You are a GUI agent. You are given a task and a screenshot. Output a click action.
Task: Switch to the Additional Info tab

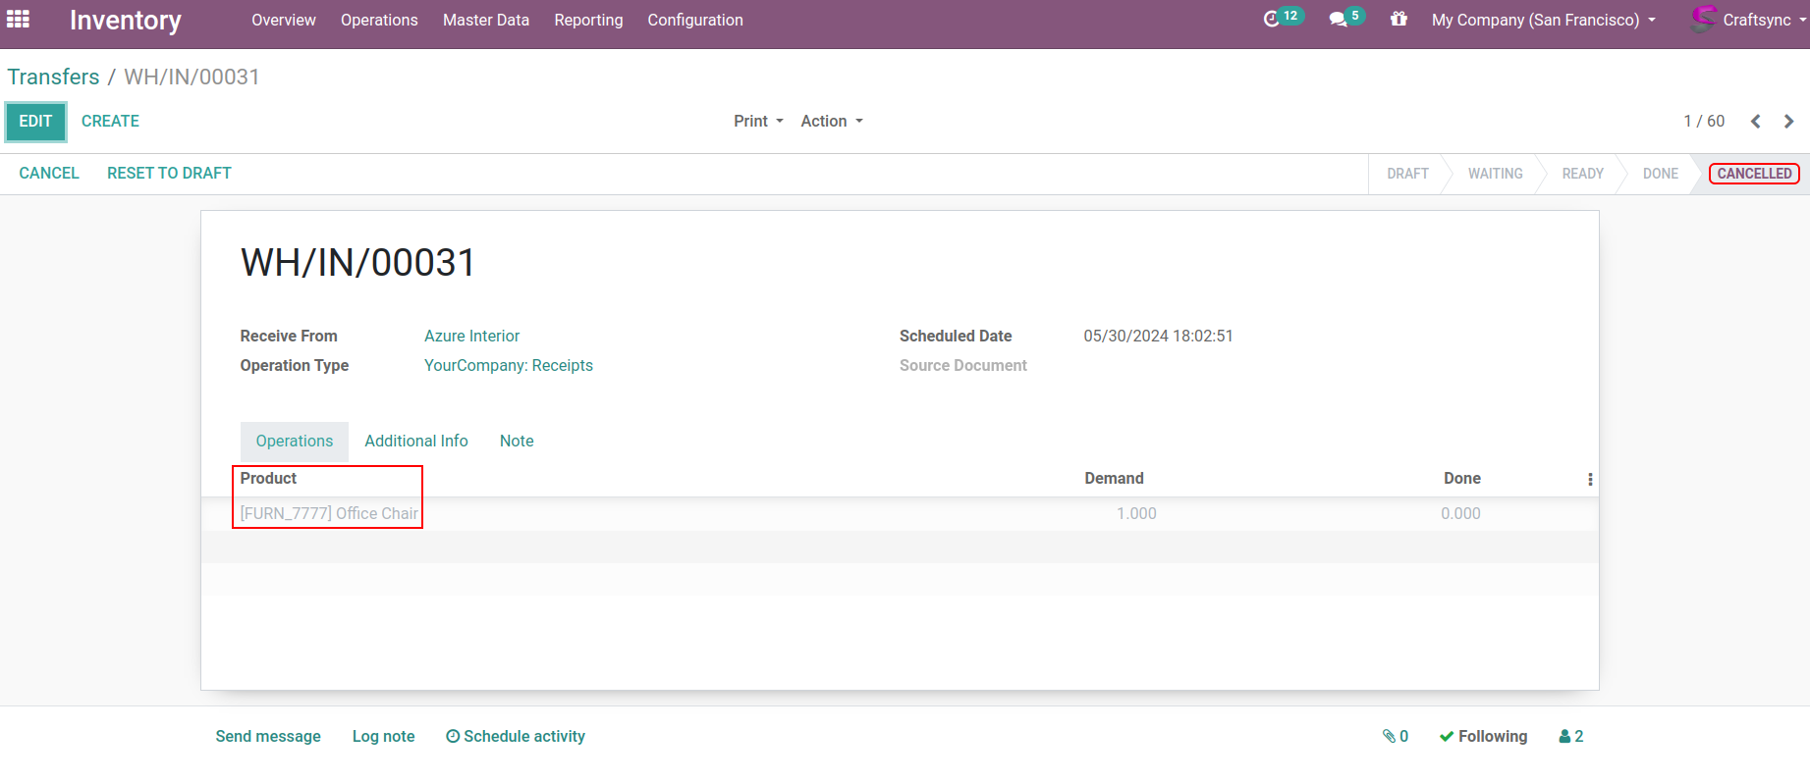coord(416,441)
